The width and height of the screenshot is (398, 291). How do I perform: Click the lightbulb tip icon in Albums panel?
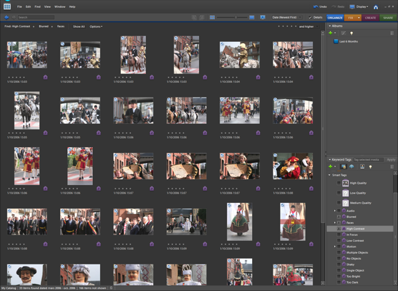pos(352,33)
